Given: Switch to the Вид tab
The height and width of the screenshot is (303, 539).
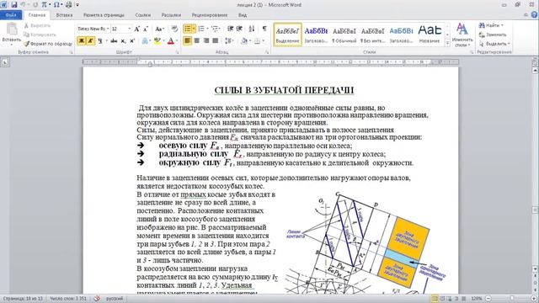Looking at the screenshot, I should [243, 15].
